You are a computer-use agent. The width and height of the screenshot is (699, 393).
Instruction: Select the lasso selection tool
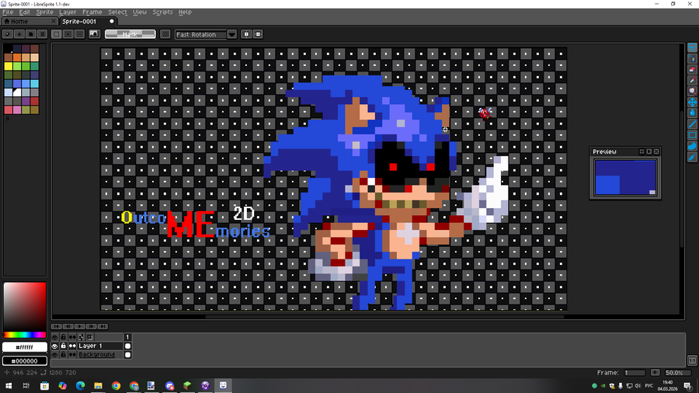tap(692, 47)
